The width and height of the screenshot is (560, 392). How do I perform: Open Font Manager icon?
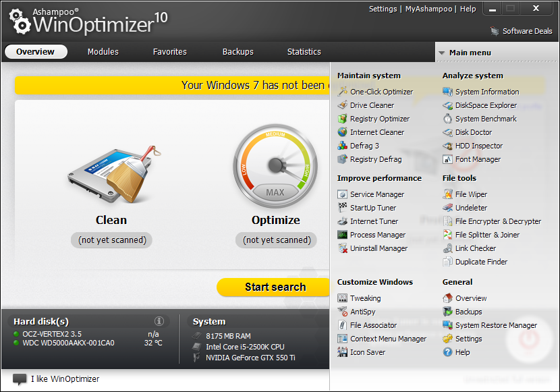coord(447,159)
